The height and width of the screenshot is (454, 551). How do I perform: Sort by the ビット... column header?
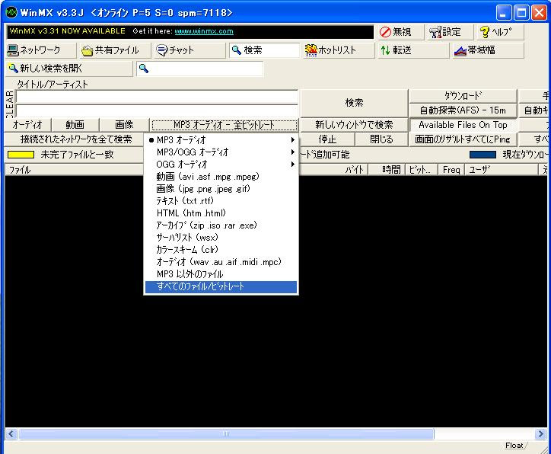pyautogui.click(x=422, y=170)
